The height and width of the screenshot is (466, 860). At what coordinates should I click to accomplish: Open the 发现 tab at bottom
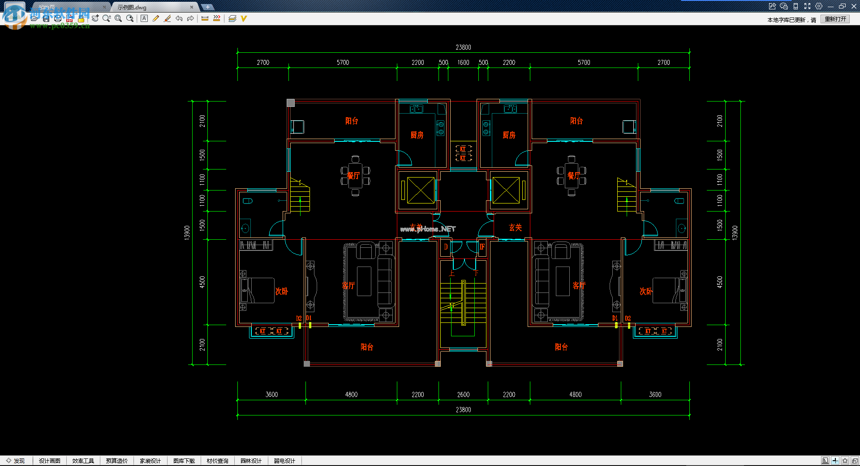15,461
